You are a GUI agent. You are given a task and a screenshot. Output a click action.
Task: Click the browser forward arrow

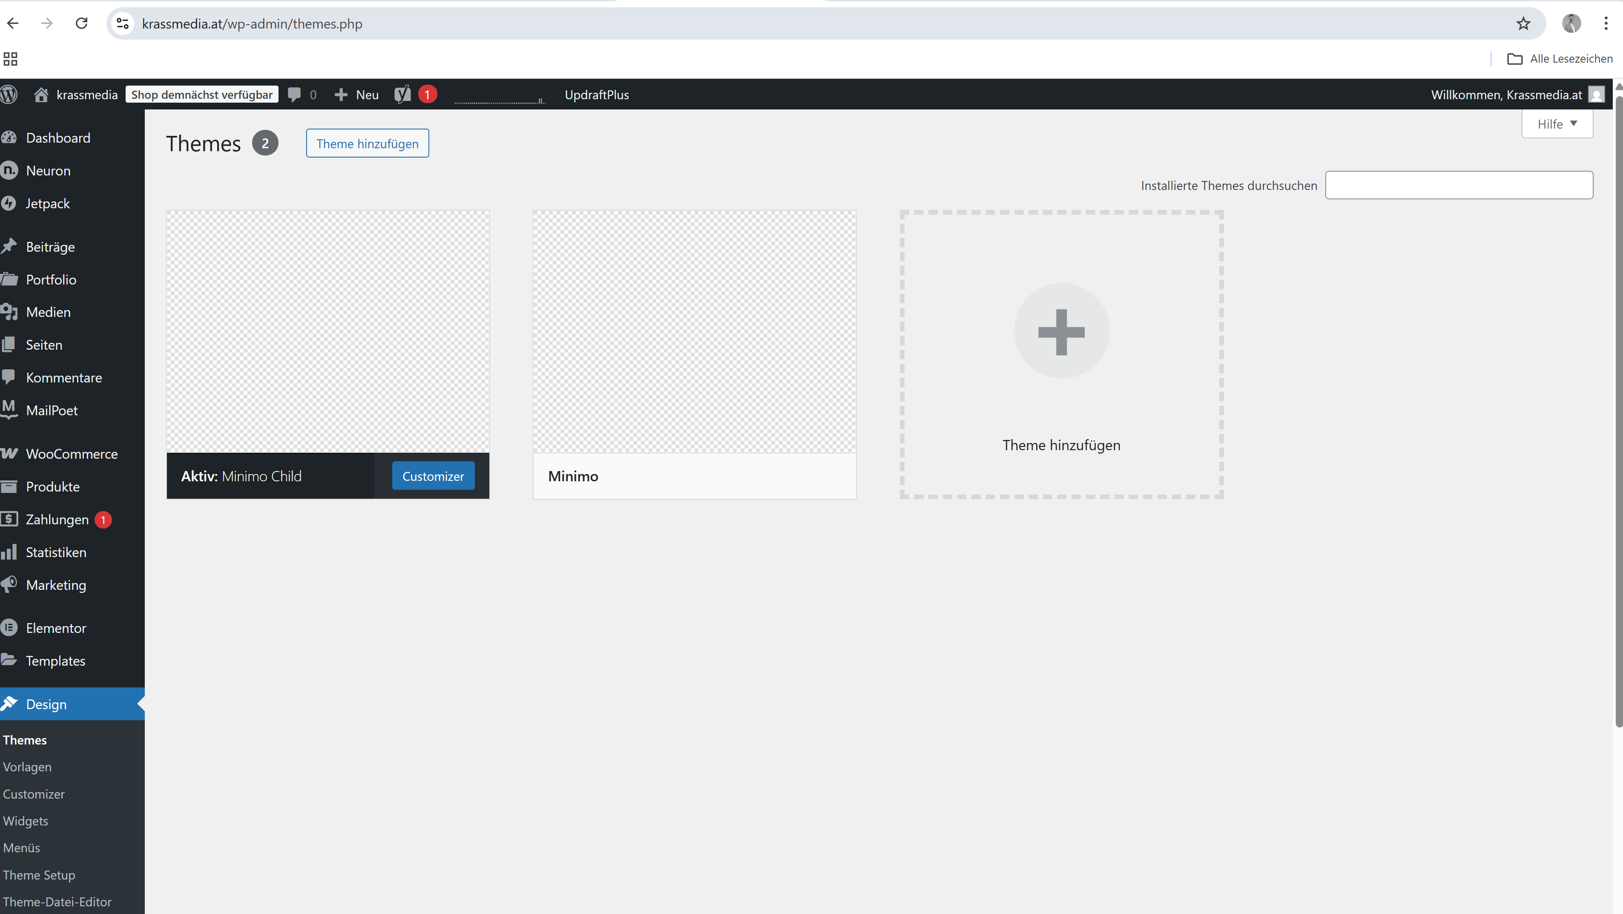click(46, 23)
